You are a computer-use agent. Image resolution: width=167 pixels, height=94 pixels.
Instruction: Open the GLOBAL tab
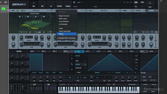click(68, 4)
